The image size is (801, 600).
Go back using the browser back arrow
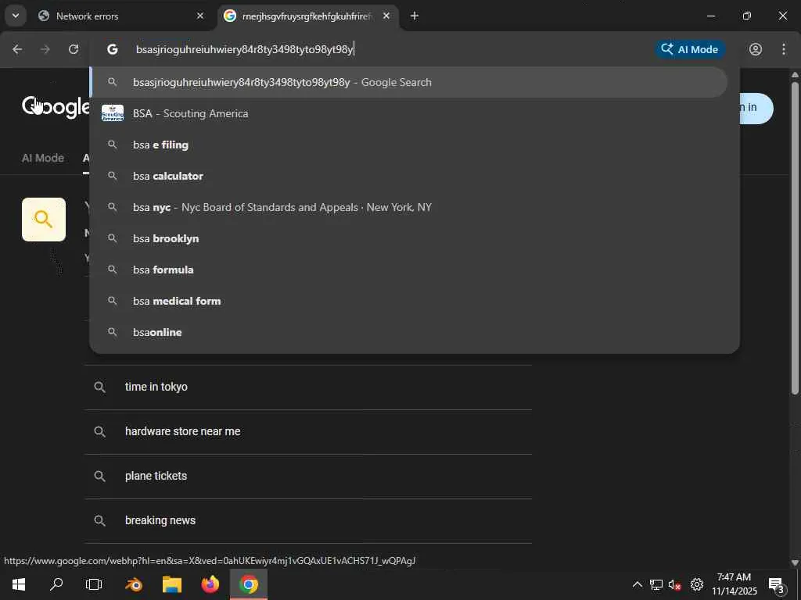pyautogui.click(x=17, y=49)
